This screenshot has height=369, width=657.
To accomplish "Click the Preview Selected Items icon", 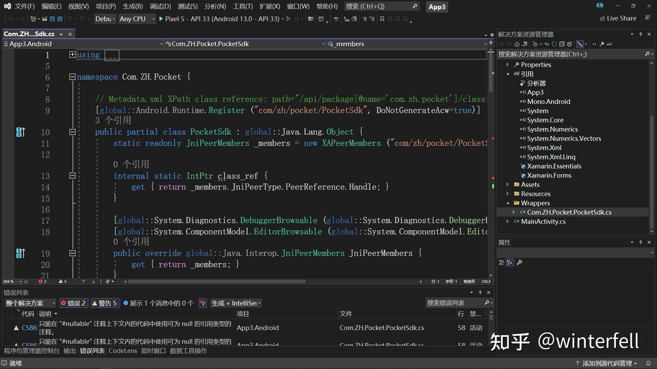I will tap(610, 44).
